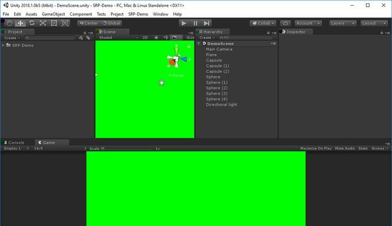Open Project panel Create dropdown

12,38
